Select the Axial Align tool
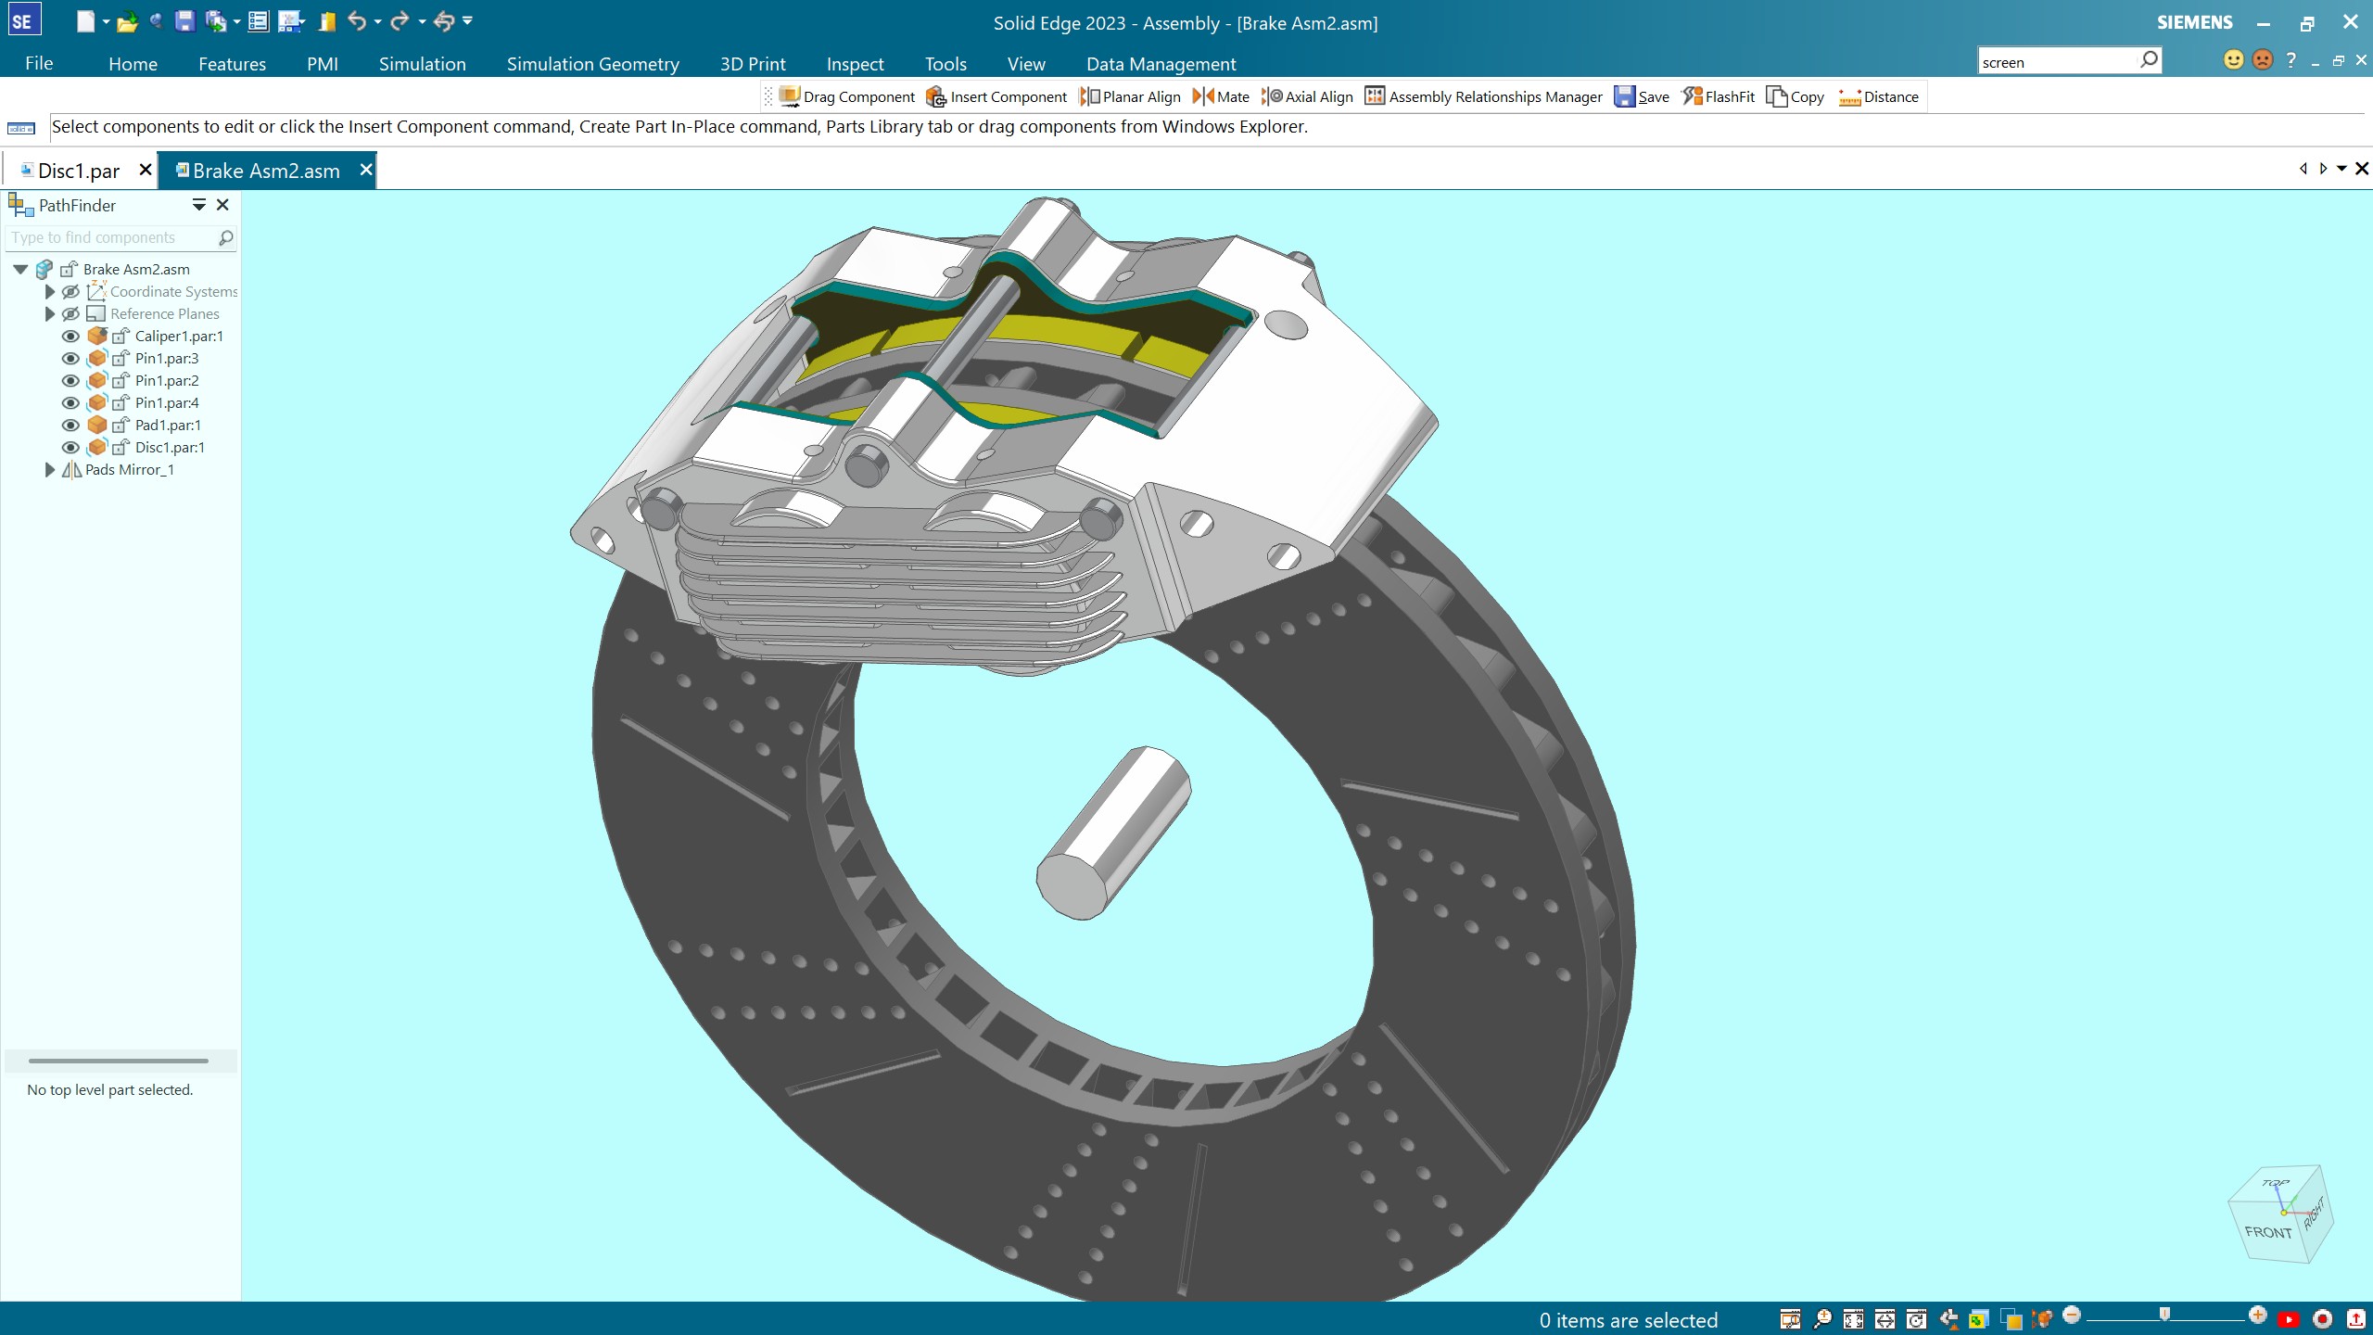 [1307, 96]
